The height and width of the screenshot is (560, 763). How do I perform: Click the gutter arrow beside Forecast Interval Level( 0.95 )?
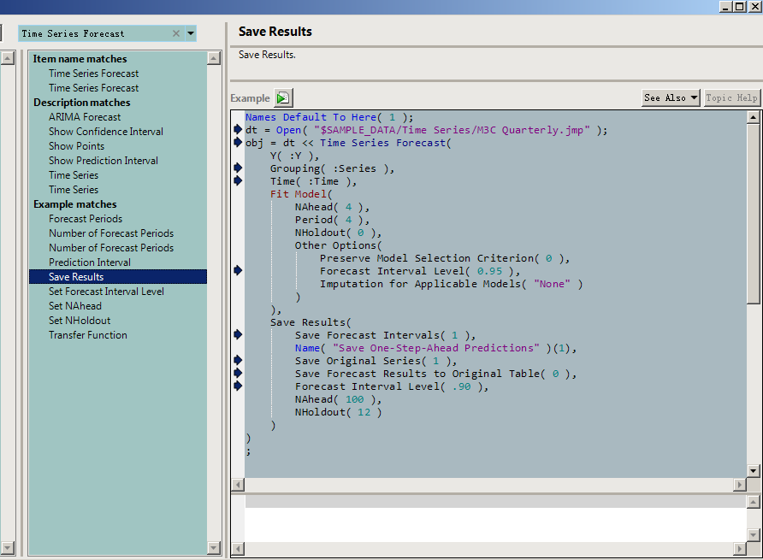pyautogui.click(x=238, y=271)
